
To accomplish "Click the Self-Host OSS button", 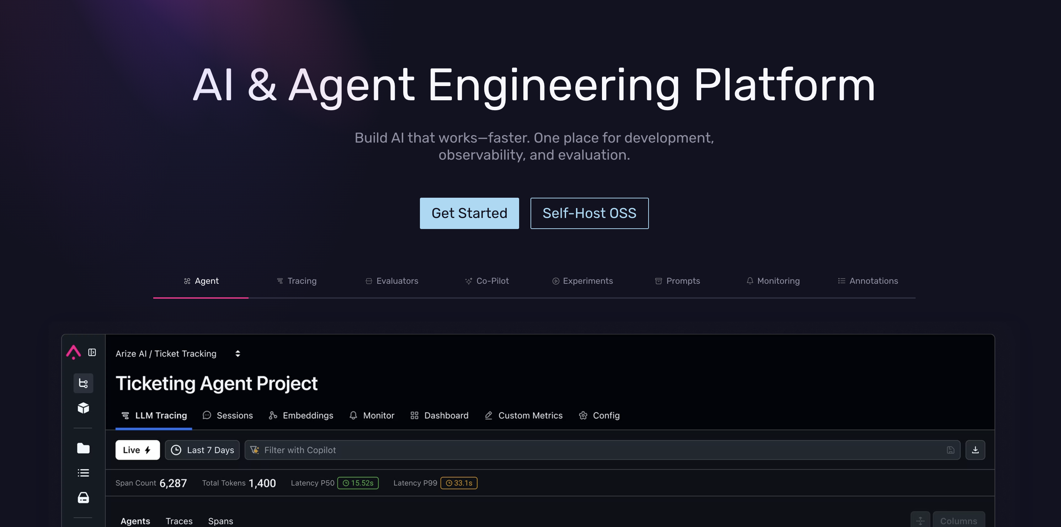I will click(x=589, y=213).
